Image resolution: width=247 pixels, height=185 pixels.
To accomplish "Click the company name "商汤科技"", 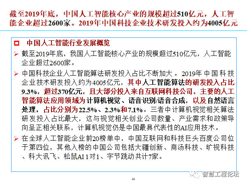I will coord(184,148).
